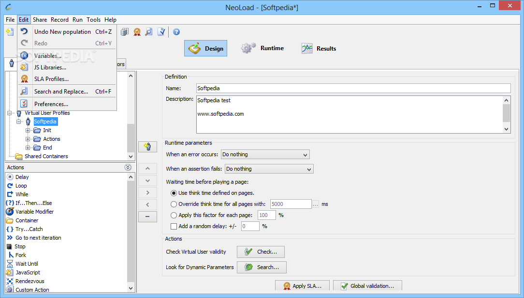Click the Name input field
Viewport: 524px width, 298px height.
coord(353,88)
